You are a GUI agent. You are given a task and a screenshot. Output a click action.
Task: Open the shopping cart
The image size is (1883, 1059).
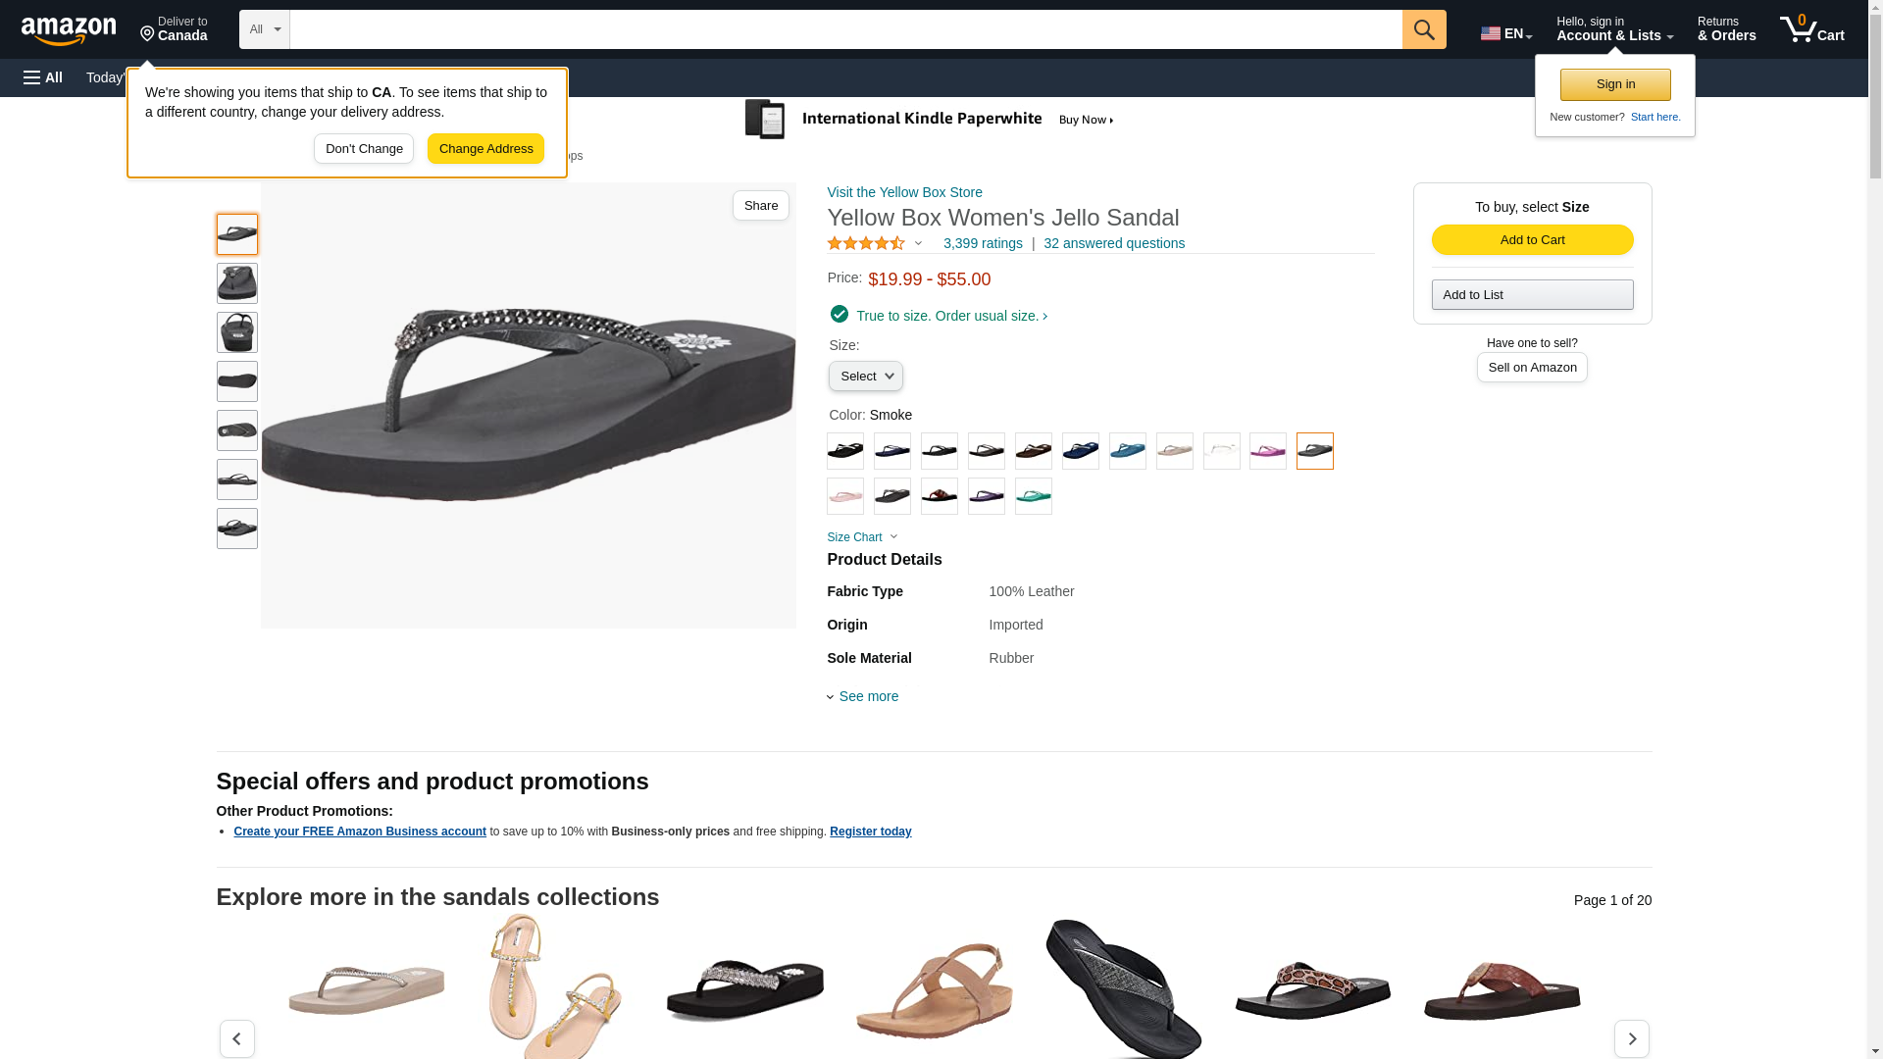pos(1811,29)
